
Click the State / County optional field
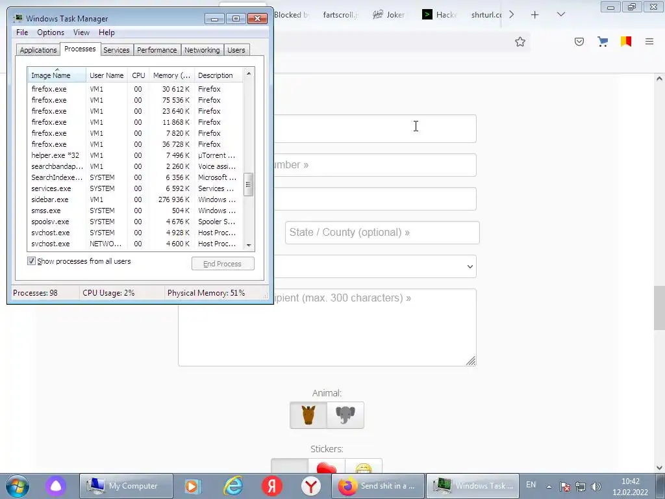(382, 233)
